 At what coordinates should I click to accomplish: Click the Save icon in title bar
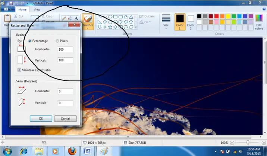[11, 3]
